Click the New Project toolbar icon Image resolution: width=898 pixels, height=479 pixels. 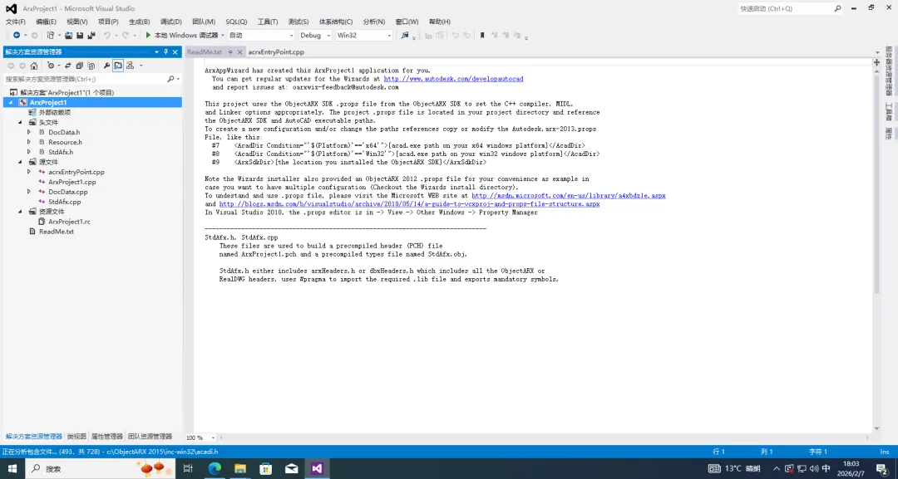click(51, 36)
